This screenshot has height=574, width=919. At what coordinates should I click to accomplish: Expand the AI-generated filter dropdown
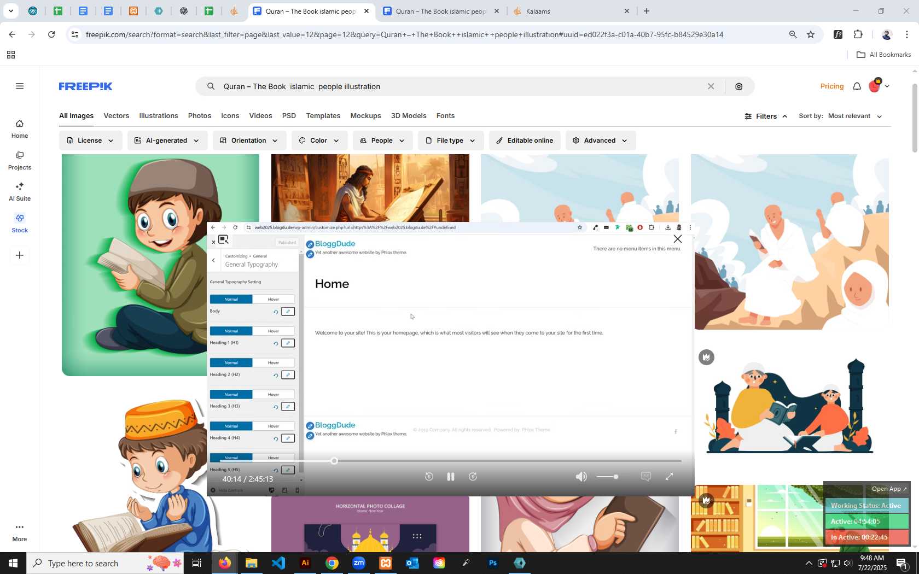(x=167, y=140)
